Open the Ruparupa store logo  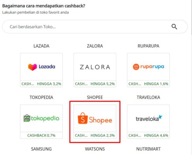pos(148,67)
